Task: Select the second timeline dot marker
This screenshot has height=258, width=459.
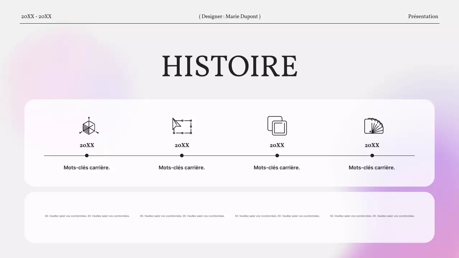Action: (182, 155)
